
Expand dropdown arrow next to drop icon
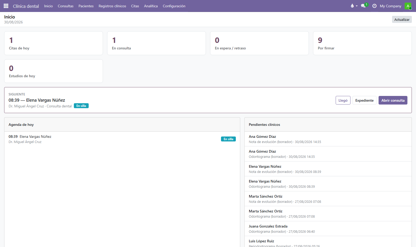tap(357, 6)
